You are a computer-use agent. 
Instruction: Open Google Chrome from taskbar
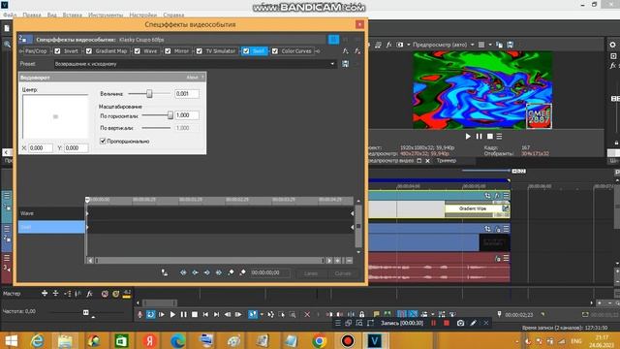click(x=320, y=340)
